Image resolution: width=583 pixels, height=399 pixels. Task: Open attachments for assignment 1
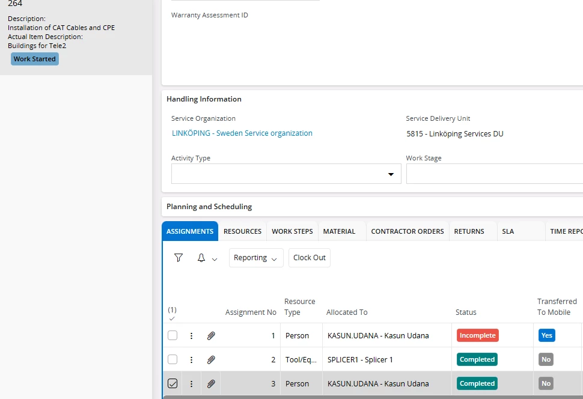pyautogui.click(x=210, y=335)
